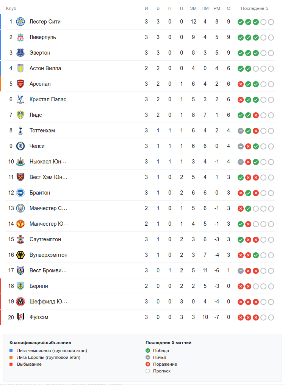Click the Liverpool club crest
285x385 pixels.
point(20,37)
